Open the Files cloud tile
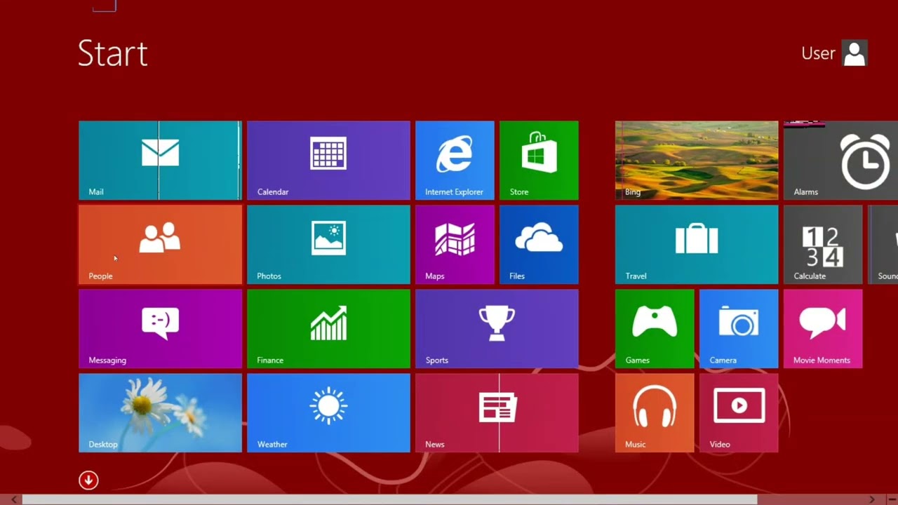Viewport: 898px width, 505px height. (539, 245)
